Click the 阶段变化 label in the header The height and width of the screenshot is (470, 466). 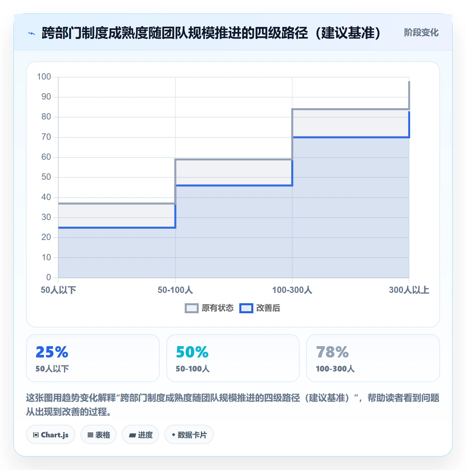click(x=421, y=33)
